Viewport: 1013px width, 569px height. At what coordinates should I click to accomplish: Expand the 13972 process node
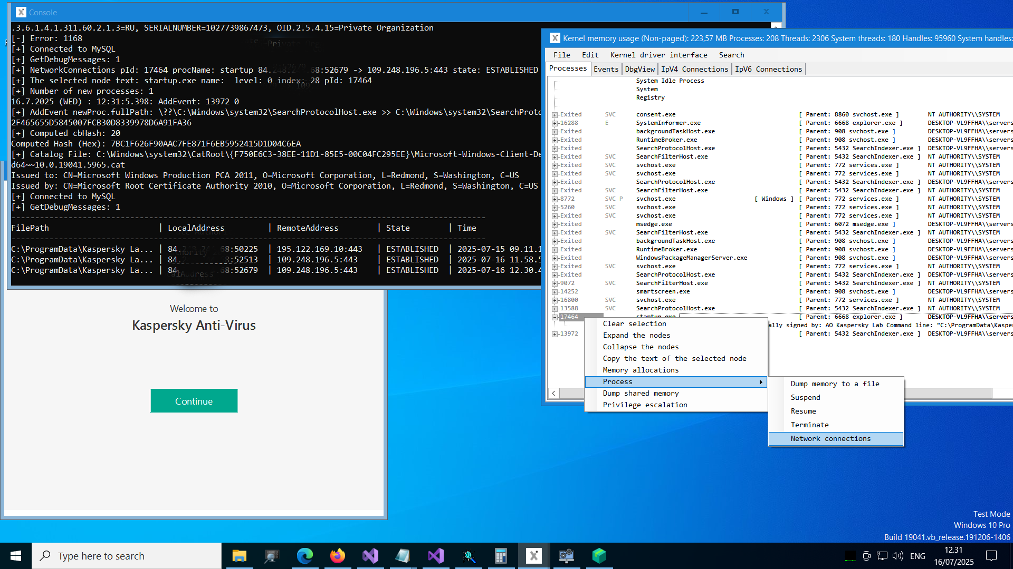coord(555,334)
